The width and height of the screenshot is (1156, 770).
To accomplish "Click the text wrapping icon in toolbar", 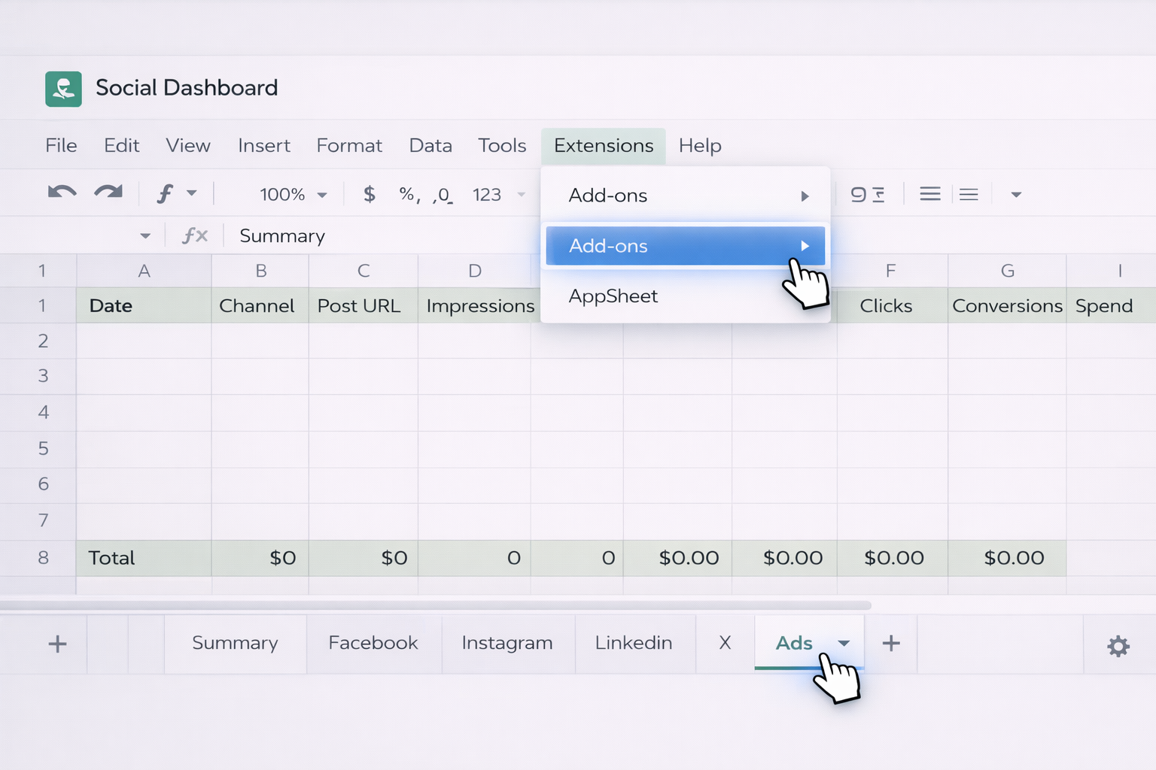I will (867, 195).
